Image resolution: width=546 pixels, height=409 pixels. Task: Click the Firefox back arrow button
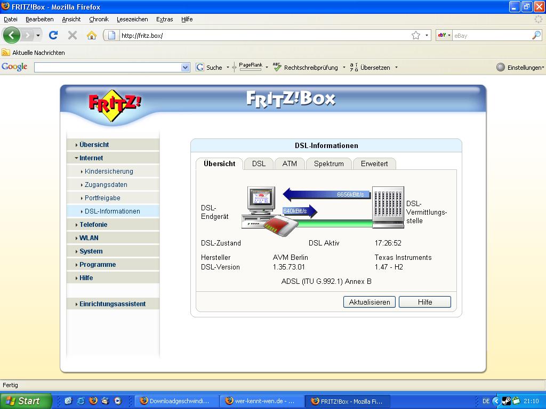click(x=12, y=35)
